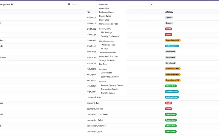Open Transfer Seeder
Viewport: 219px width, 136px height.
108,93
